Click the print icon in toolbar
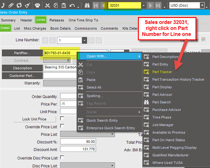 (37, 5)
